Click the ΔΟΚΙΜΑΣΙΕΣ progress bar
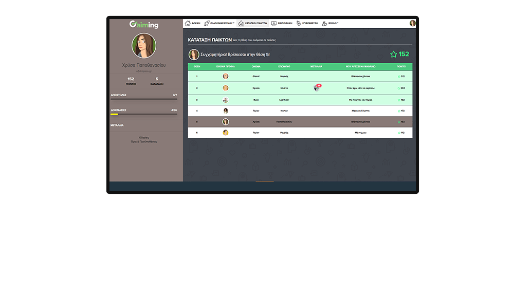Screen dimensions: 514x290 point(144,114)
